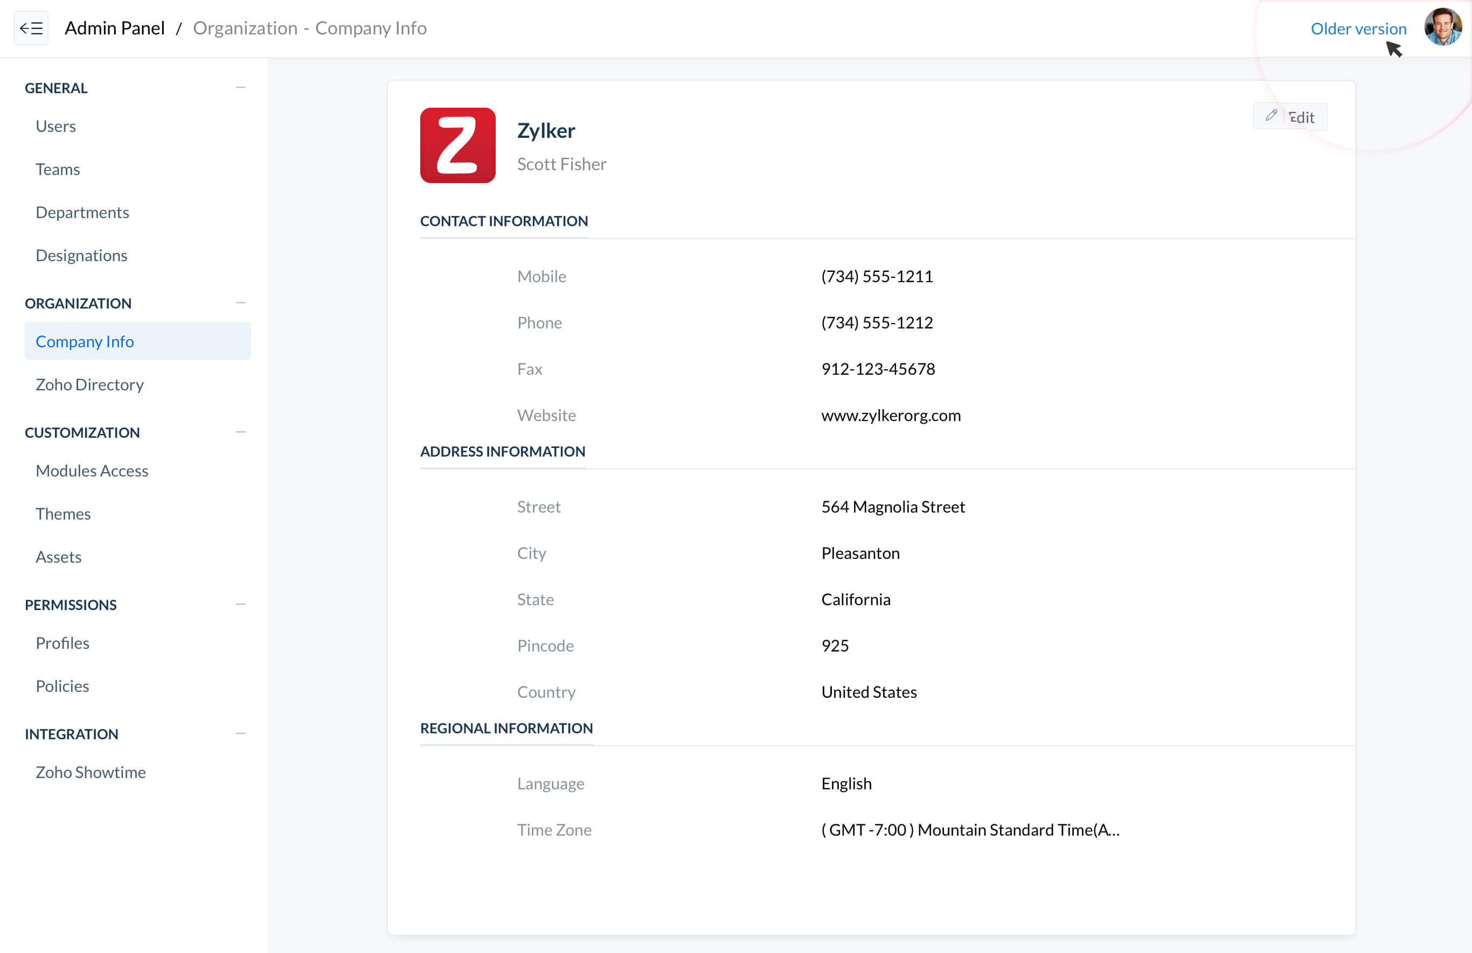The width and height of the screenshot is (1472, 953).
Task: Click the CONTACT INFORMATION heading
Action: 503,221
